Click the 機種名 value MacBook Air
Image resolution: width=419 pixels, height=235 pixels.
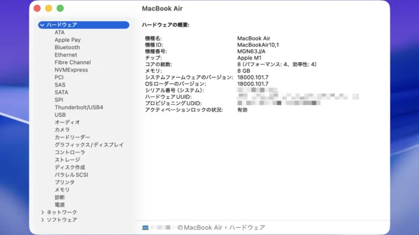(x=254, y=39)
